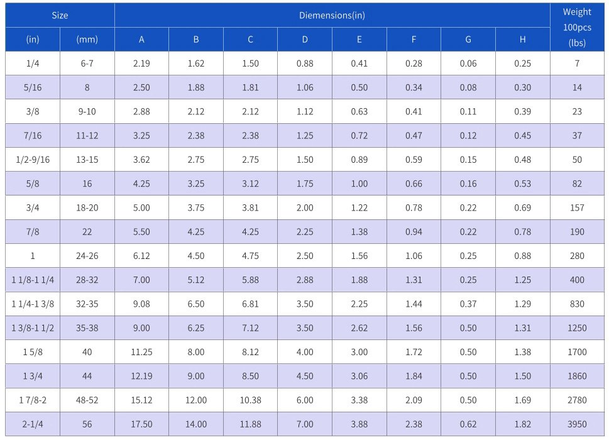Select column header D
The height and width of the screenshot is (440, 609).
[x=305, y=40]
